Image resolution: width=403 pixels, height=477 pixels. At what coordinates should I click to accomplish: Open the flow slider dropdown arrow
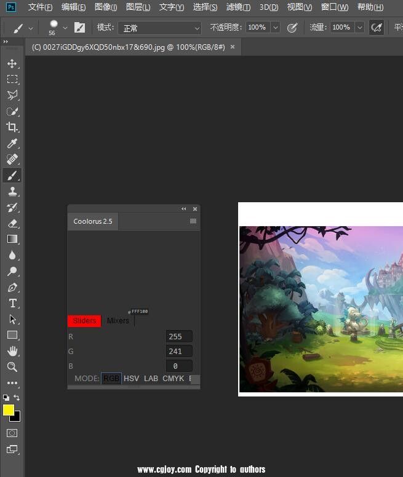(359, 28)
